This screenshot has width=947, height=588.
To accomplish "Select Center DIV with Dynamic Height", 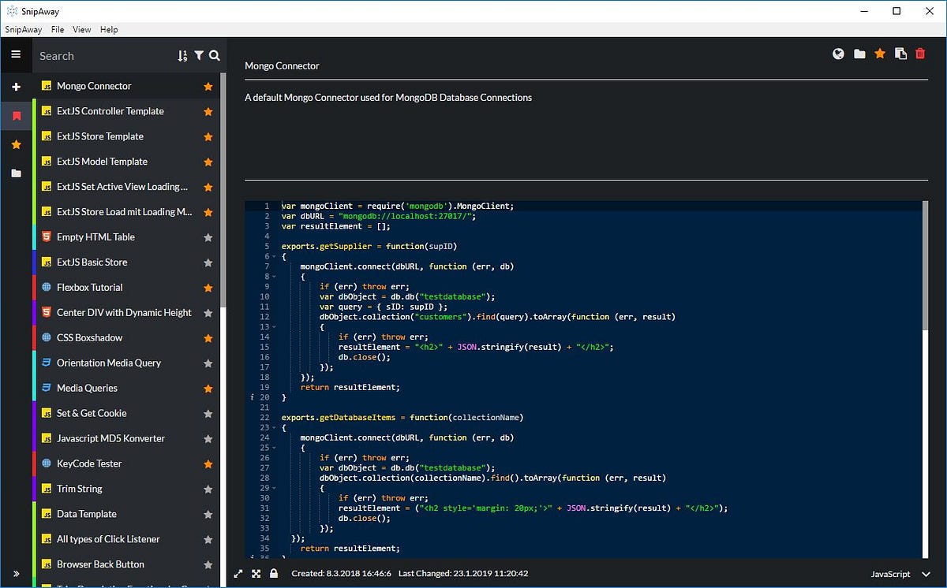I will [126, 313].
